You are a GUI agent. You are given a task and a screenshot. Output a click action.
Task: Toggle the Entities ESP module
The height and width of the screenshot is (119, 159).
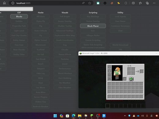pyautogui.click(x=19, y=21)
